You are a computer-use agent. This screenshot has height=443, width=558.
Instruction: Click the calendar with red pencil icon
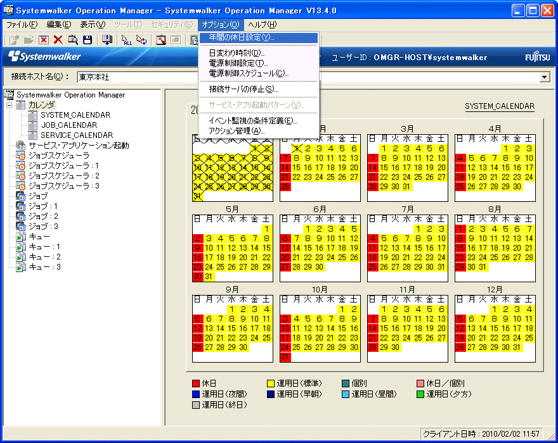[x=161, y=40]
